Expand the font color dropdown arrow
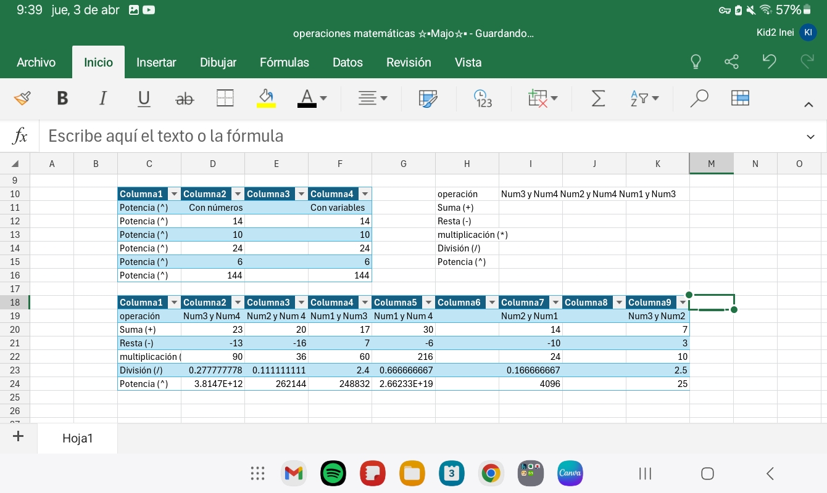Image resolution: width=827 pixels, height=493 pixels. (x=323, y=98)
